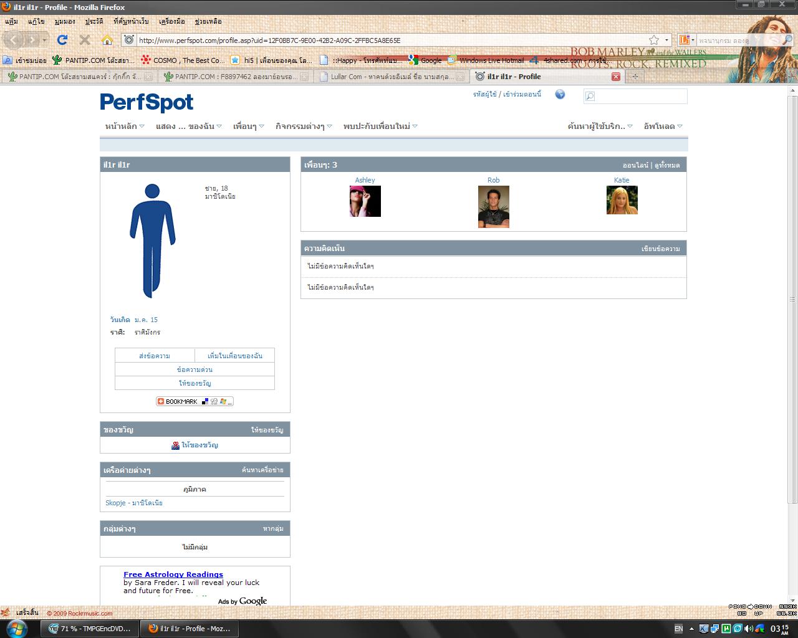The width and height of the screenshot is (798, 638).
Task: Open the hi5 bookmark
Action: (x=272, y=60)
